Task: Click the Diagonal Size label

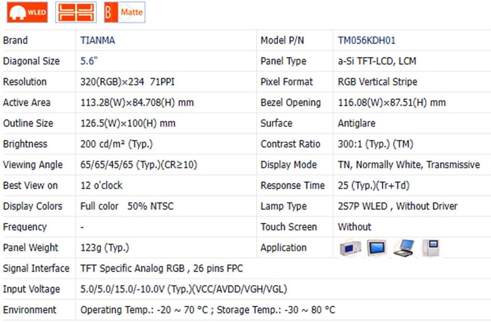Action: click(31, 61)
